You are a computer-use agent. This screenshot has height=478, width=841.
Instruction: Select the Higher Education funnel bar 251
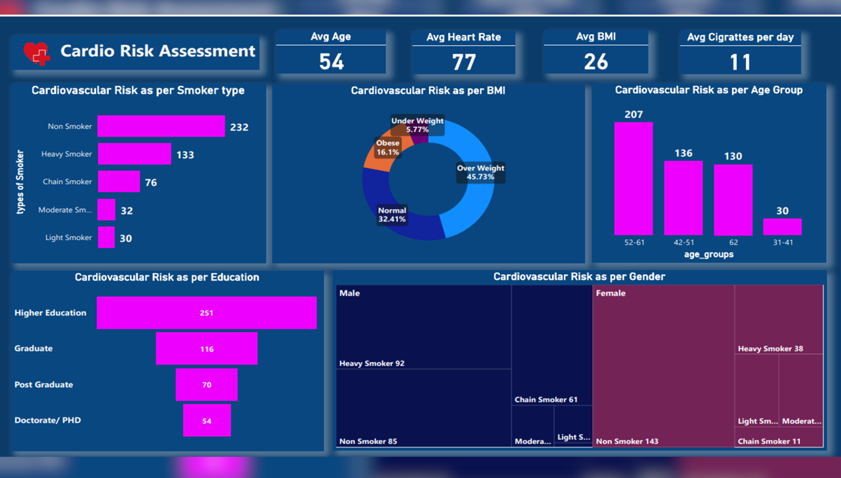point(207,312)
